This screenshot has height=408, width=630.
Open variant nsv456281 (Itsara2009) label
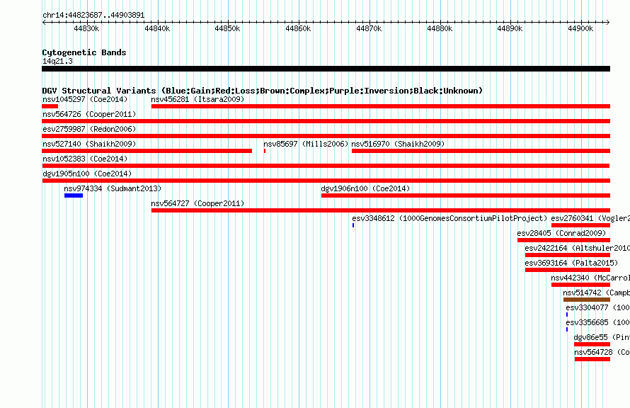click(197, 99)
